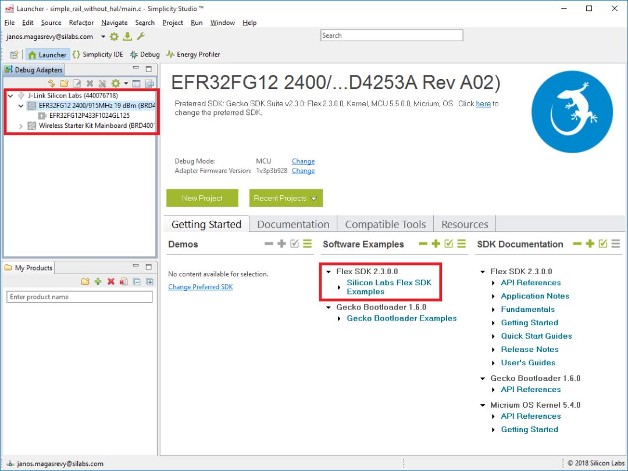
Task: Click Change link next to Debug Mode
Action: [303, 161]
